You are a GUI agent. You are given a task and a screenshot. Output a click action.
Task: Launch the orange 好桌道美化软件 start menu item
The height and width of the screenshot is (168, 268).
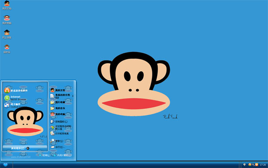pyautogui.click(x=16, y=90)
